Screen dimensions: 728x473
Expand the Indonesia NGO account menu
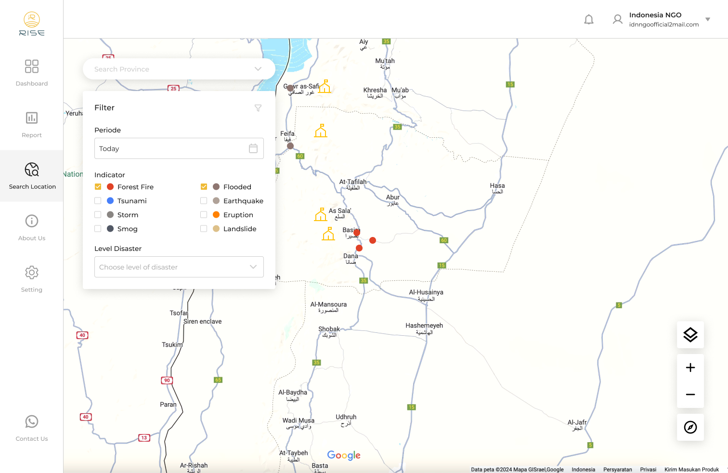pyautogui.click(x=707, y=20)
